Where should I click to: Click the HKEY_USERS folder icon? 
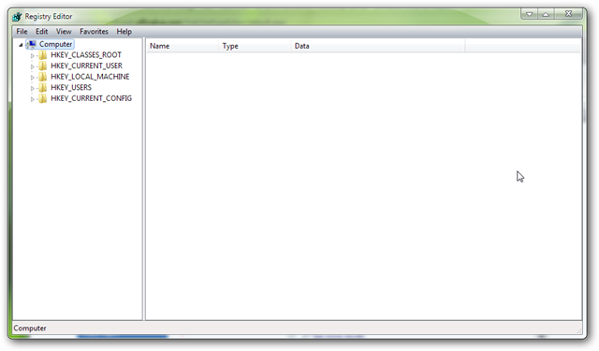[43, 88]
